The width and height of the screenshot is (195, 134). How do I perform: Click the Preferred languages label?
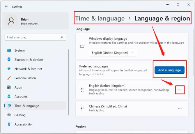coord(94,66)
